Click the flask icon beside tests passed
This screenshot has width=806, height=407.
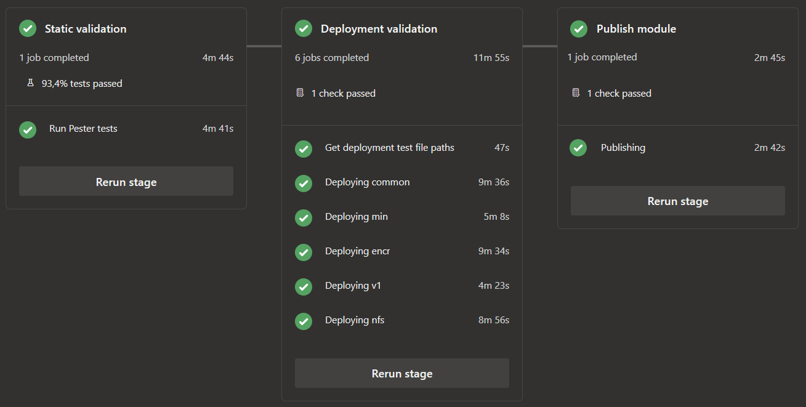click(31, 83)
